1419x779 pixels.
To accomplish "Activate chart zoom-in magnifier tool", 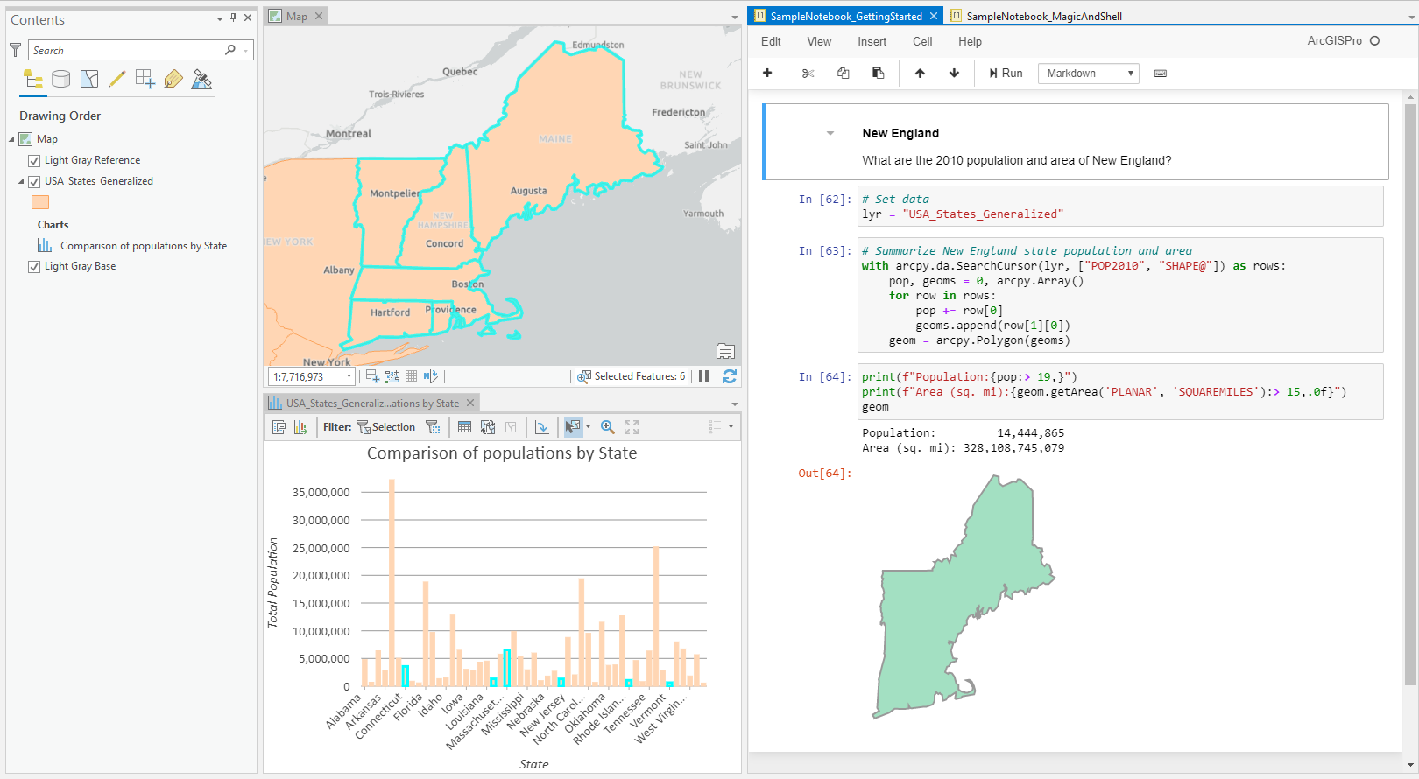I will tap(607, 427).
